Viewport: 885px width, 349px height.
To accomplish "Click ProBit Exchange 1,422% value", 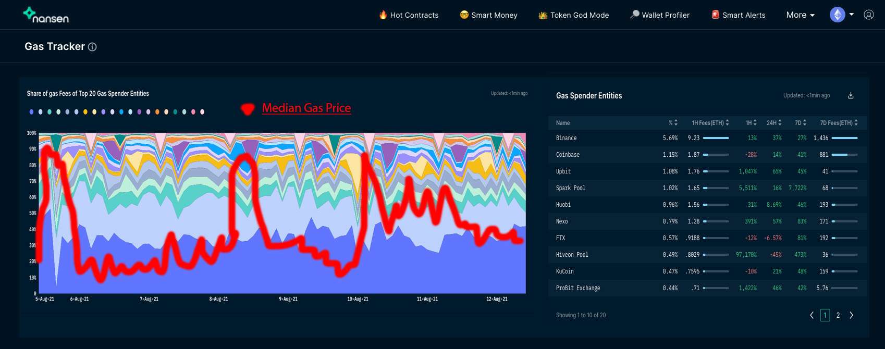I will pyautogui.click(x=747, y=288).
